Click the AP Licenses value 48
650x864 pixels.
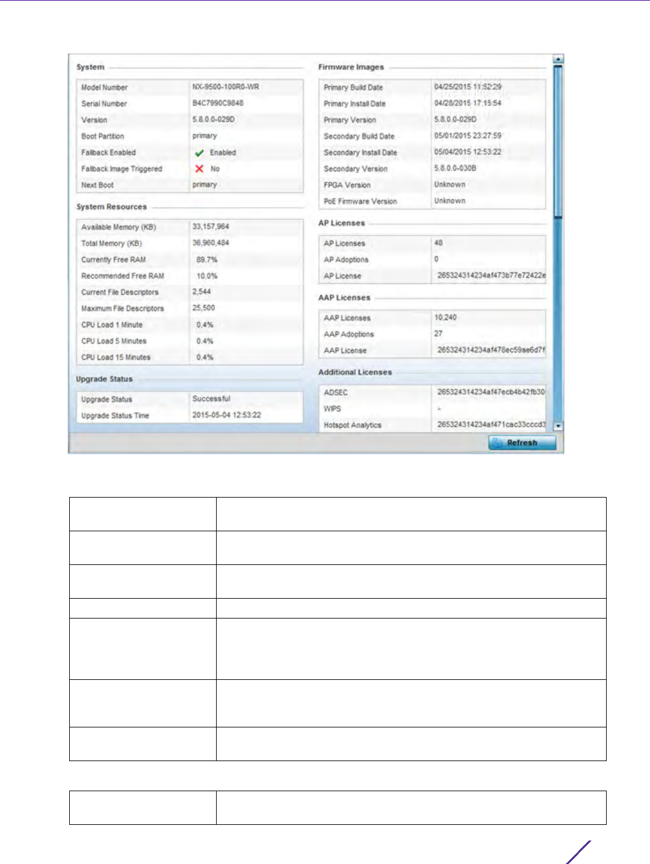point(438,243)
